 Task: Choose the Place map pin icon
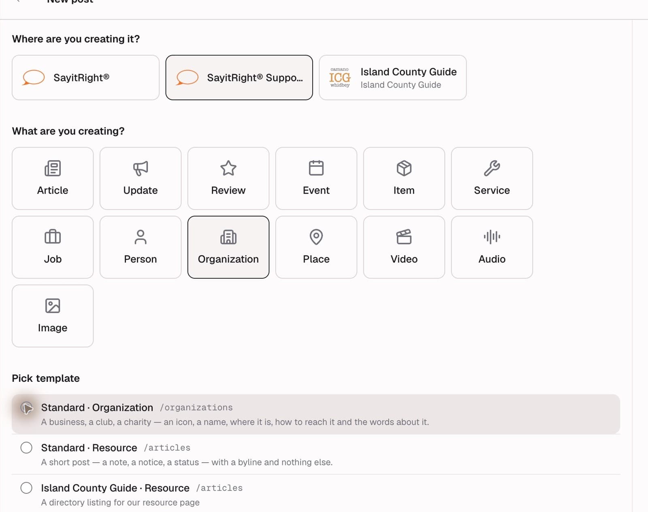[x=316, y=237]
